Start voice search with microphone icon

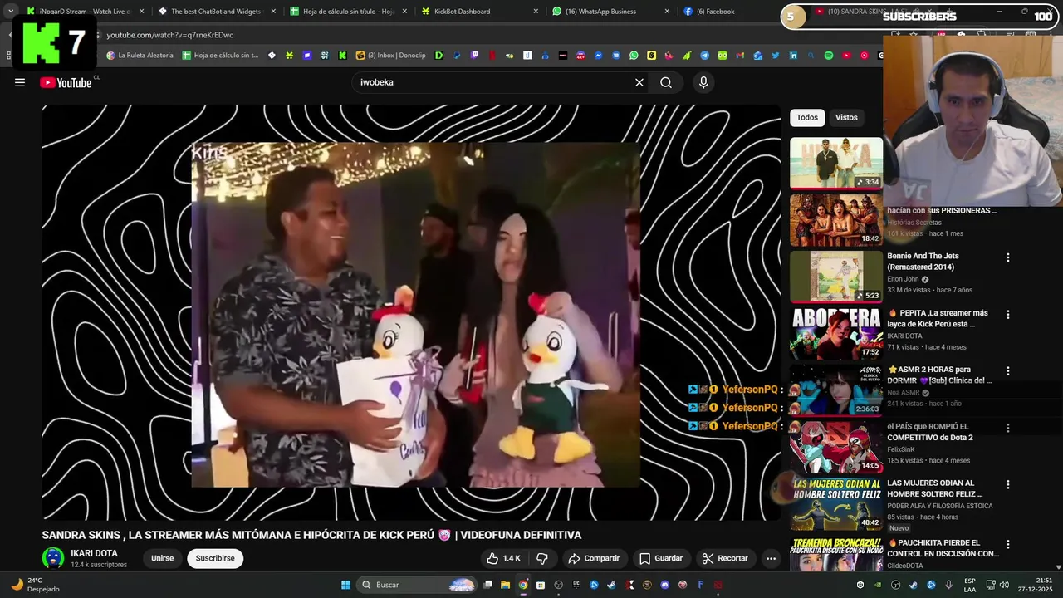pos(703,82)
